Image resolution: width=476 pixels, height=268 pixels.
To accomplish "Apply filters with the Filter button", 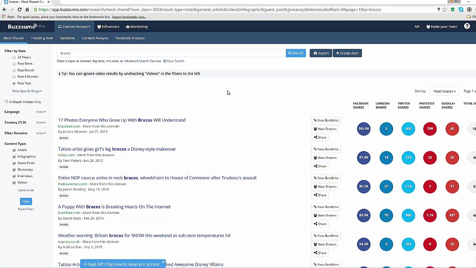I will tap(26, 201).
